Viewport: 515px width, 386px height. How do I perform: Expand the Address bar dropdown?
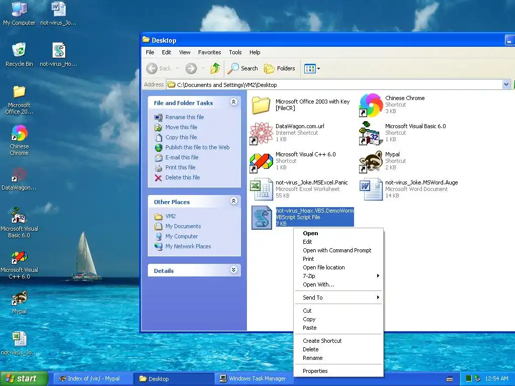506,84
